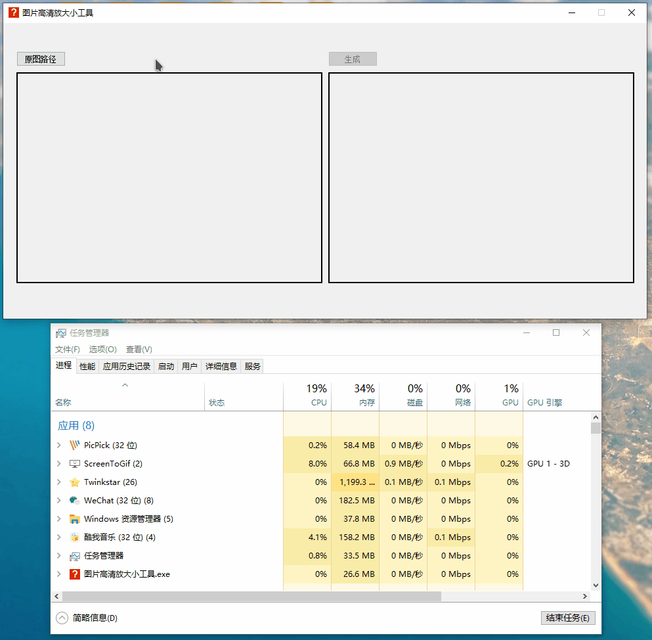
Task: Click WeChat memory value 182.5 MB
Action: click(357, 501)
